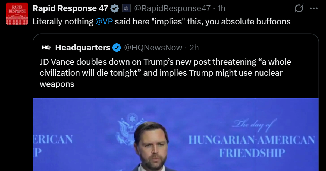Click the Headquarters HQ logo avatar
The height and width of the screenshot is (171, 326).
coord(46,48)
